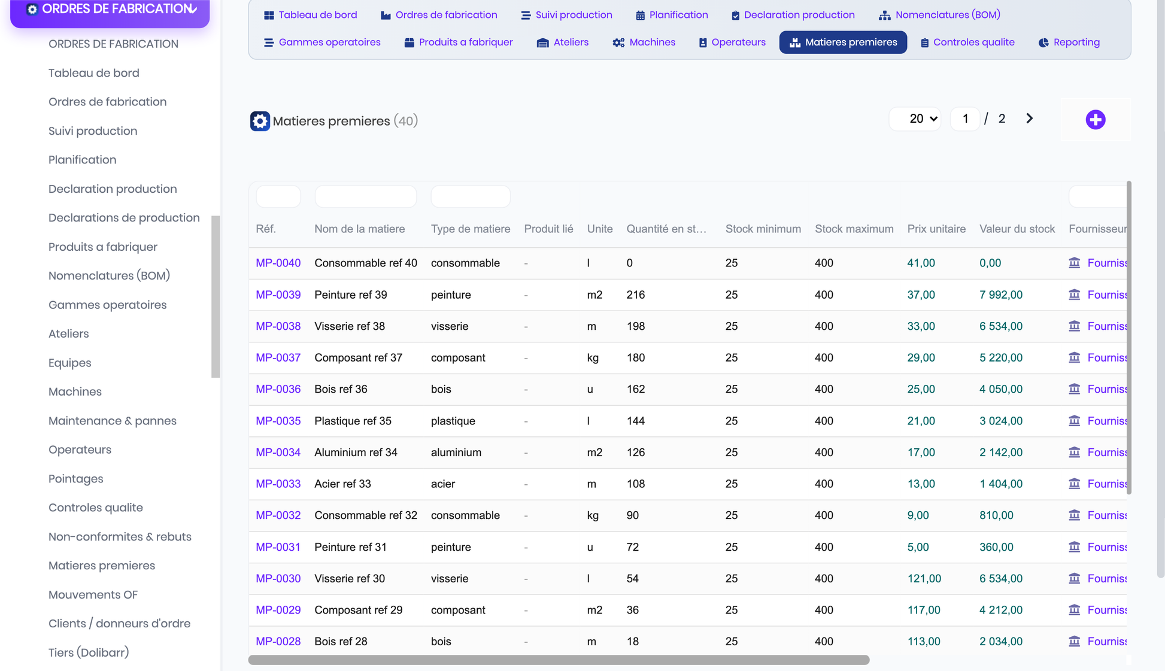Open sidebar item Clients / donneurs d'ordre
Screen dimensions: 1165x671
(120, 624)
